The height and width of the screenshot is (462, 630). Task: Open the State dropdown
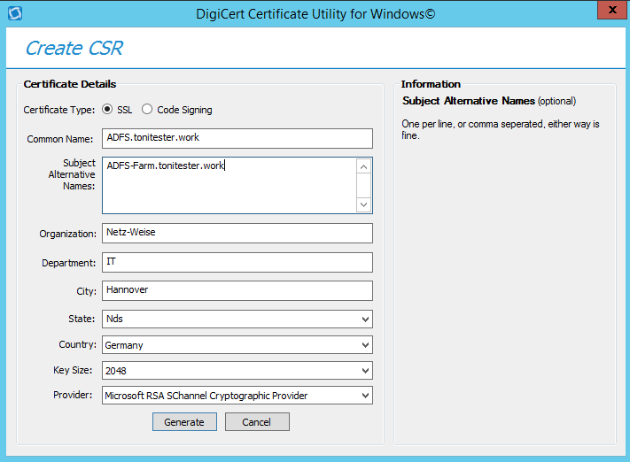coord(237,319)
